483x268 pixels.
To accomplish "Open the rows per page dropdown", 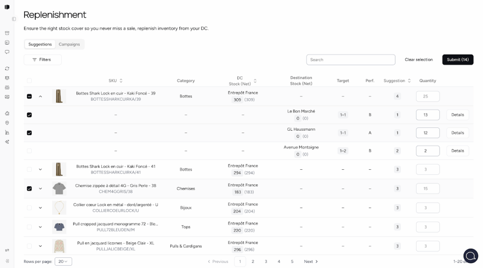I will 63,261.
